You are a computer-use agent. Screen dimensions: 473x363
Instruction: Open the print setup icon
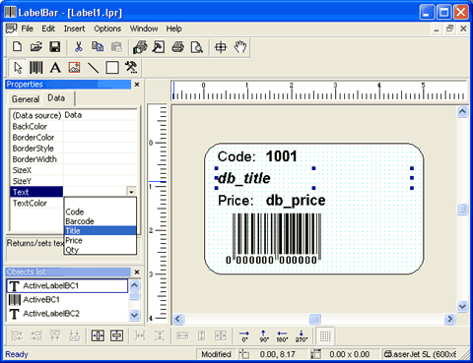point(140,47)
